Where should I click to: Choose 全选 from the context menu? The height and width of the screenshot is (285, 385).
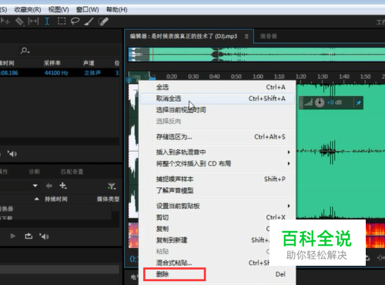click(x=217, y=87)
